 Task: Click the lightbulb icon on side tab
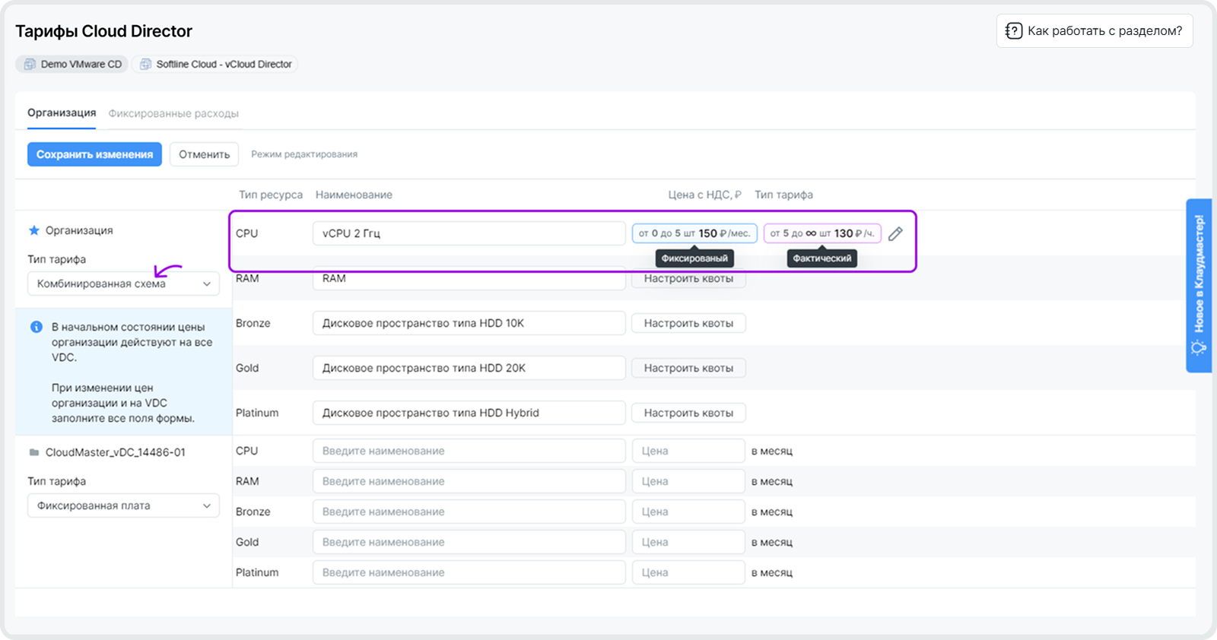(1198, 347)
